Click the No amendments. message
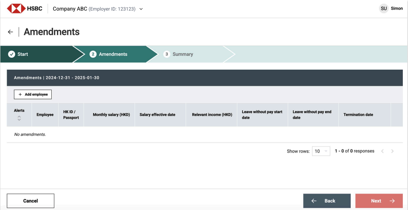This screenshot has height=210, width=408. pos(30,134)
